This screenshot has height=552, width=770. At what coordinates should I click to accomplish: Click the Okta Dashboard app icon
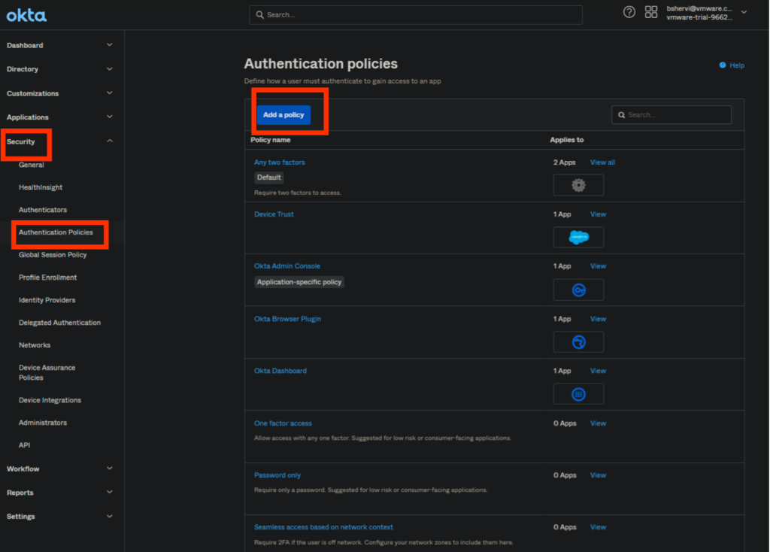(x=578, y=394)
